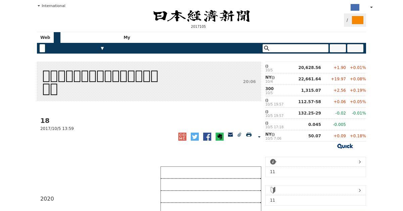403x211 pixels.
Task: Click the 2020 text in the article body
Action: coord(47,199)
